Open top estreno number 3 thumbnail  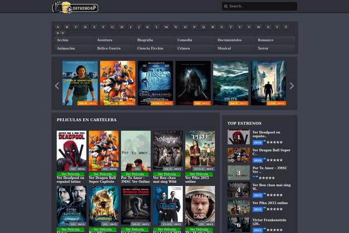click(x=238, y=172)
